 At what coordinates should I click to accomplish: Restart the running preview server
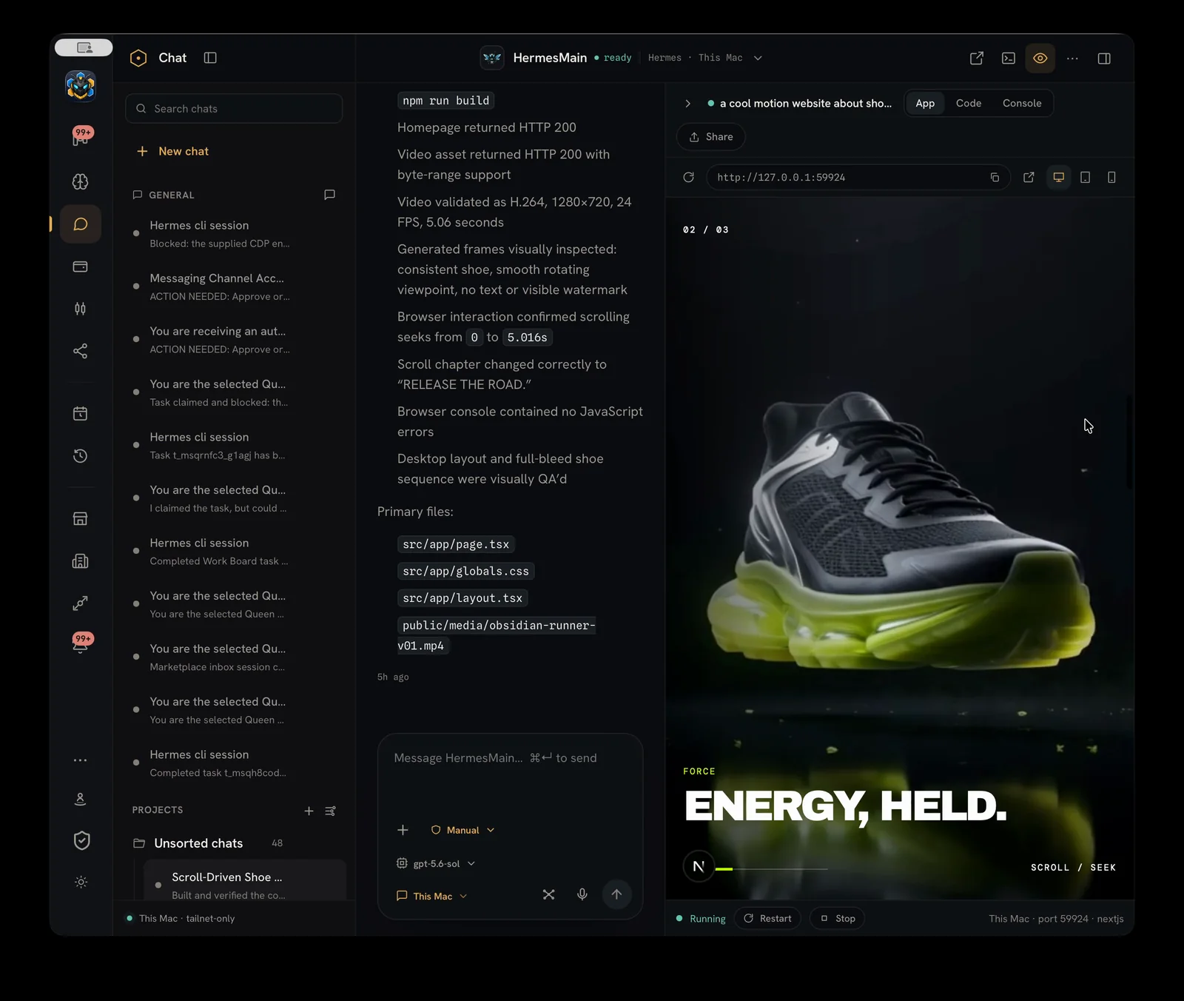(768, 919)
